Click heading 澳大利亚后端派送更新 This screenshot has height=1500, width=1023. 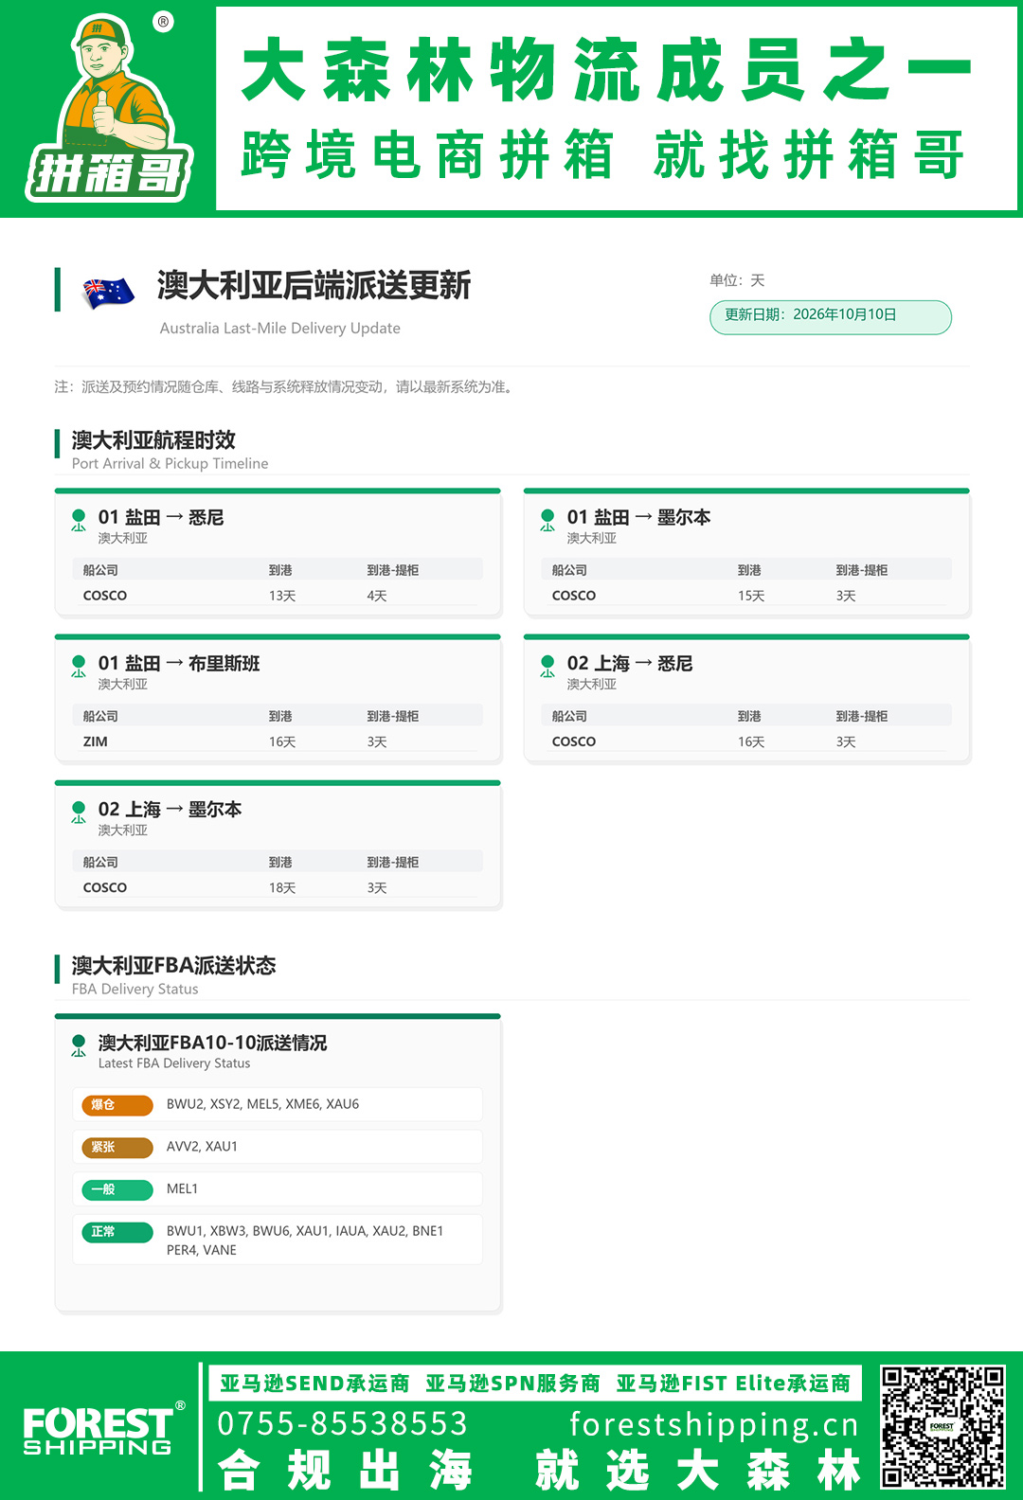(314, 285)
